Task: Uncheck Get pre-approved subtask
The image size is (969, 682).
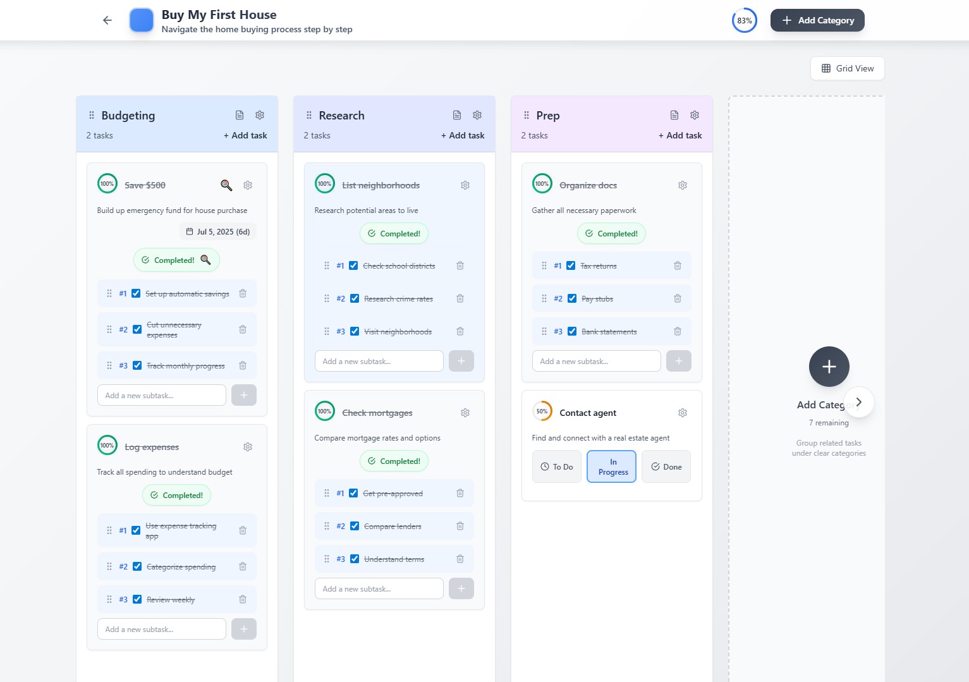Action: click(x=353, y=493)
